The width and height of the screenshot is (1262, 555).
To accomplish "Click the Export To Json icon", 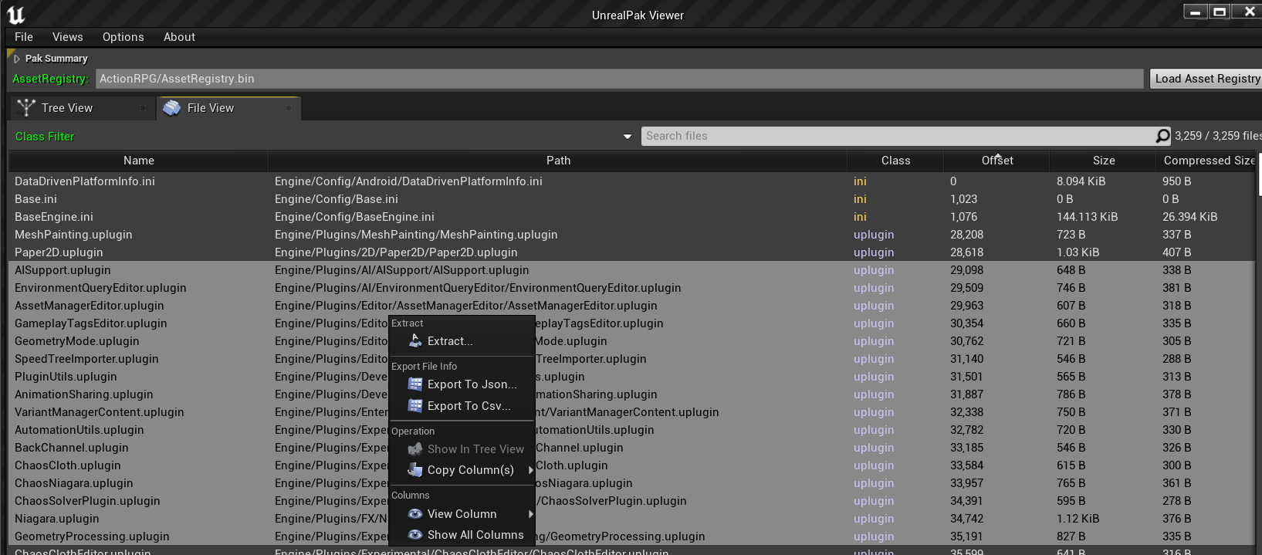I will pos(415,384).
